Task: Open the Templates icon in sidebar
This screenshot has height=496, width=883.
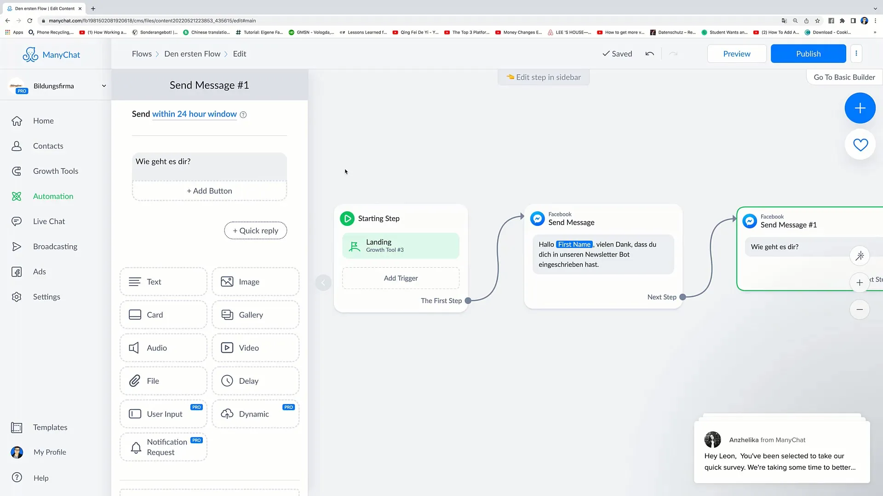Action: (17, 428)
